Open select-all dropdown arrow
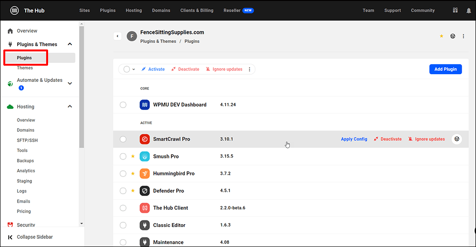Image resolution: width=476 pixels, height=247 pixels. point(134,69)
